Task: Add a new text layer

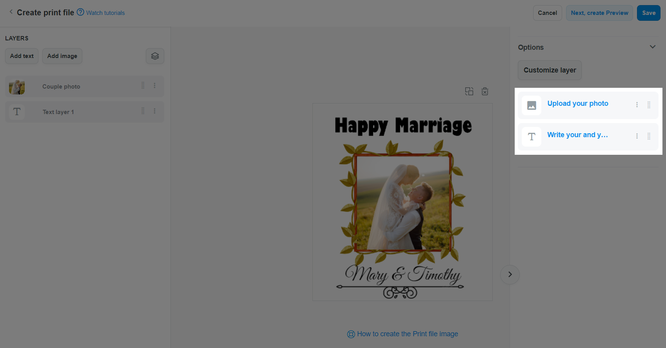Action: click(22, 56)
